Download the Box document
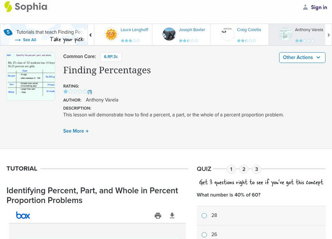Viewport: 332px width, 239px height. point(172,215)
